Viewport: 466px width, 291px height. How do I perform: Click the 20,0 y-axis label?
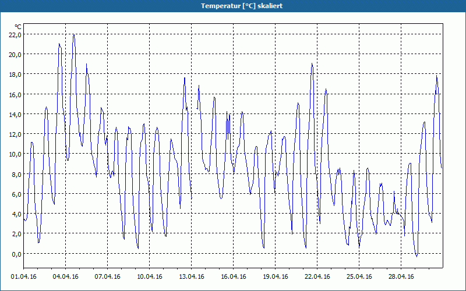pyautogui.click(x=15, y=54)
